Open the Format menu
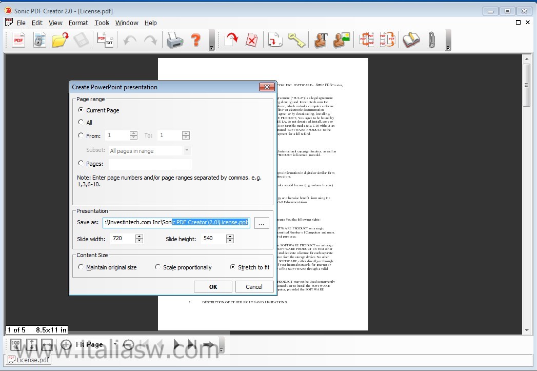The height and width of the screenshot is (371, 537). (78, 23)
